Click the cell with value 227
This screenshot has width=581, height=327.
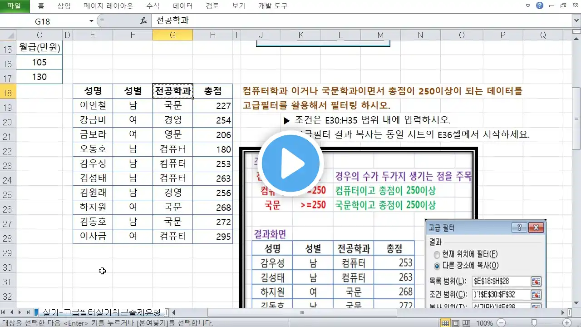click(212, 106)
